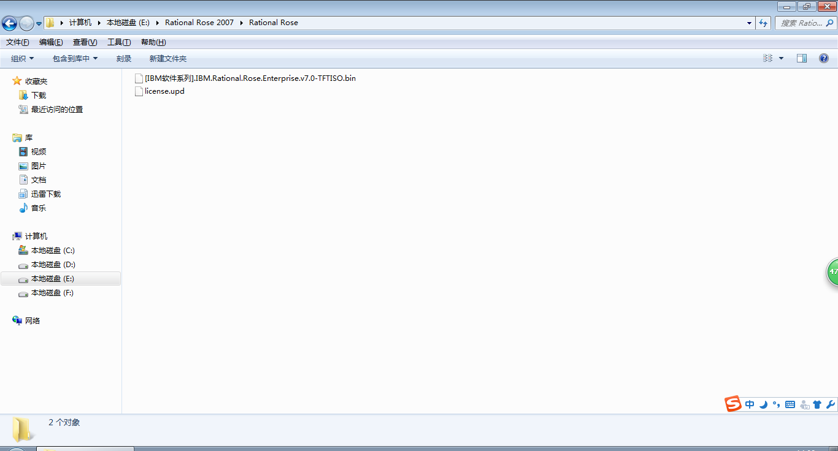
Task: Click the icon of the TFTISO.bin file
Action: coord(139,78)
